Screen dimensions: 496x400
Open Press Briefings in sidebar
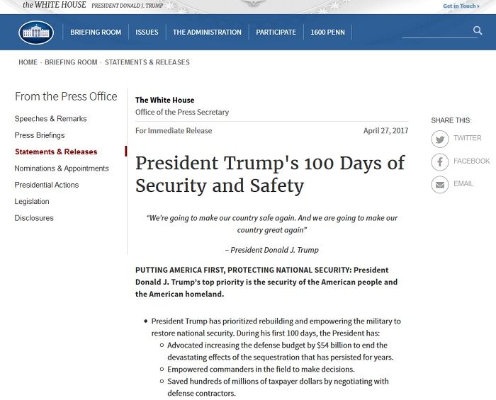(40, 135)
